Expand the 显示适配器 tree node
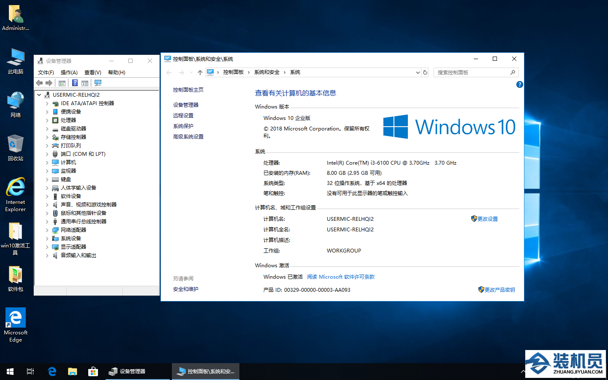 pyautogui.click(x=47, y=247)
